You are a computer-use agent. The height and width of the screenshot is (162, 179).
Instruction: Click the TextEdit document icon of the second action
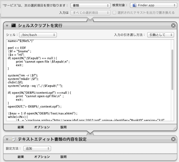coord(13,139)
